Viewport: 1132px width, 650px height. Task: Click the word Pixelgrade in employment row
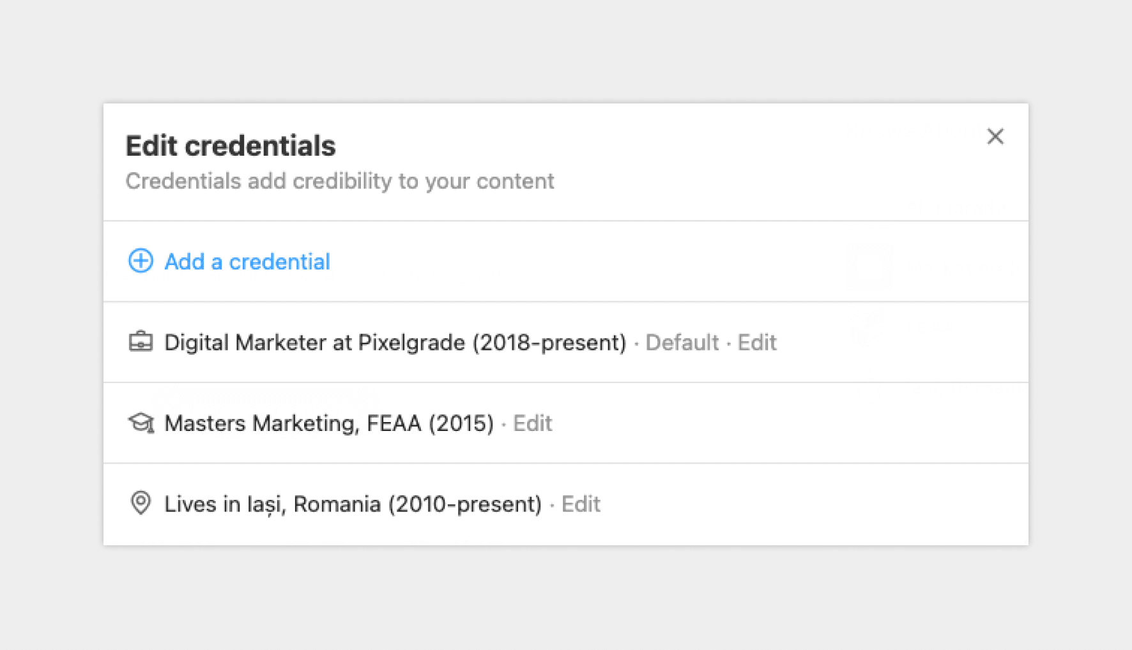(x=411, y=343)
